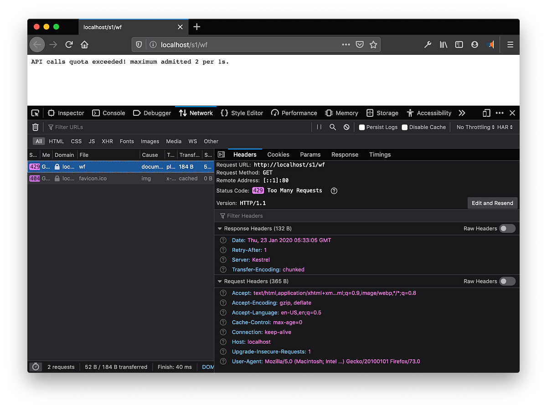Collapse the Response Headers section

[220, 228]
